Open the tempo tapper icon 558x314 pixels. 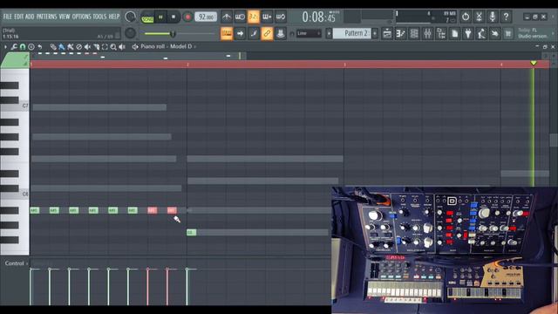tap(481, 33)
